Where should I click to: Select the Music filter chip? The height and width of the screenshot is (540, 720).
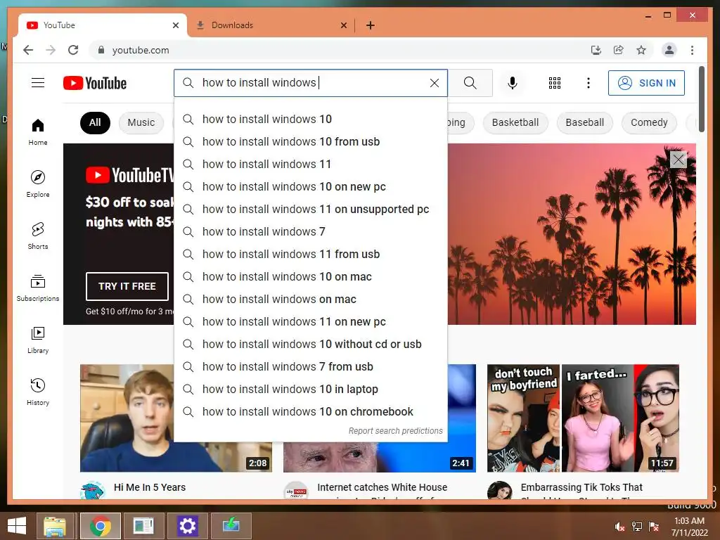(x=141, y=122)
